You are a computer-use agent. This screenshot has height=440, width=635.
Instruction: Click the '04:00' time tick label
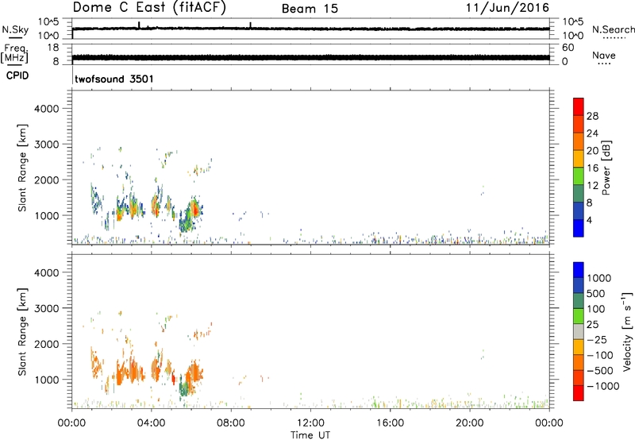click(x=151, y=423)
